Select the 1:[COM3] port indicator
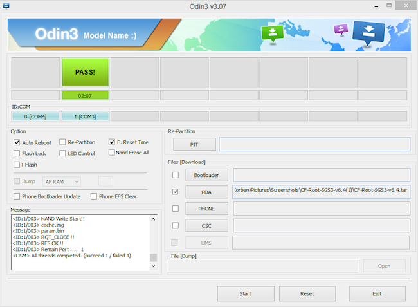The width and height of the screenshot is (418, 307). click(86, 116)
